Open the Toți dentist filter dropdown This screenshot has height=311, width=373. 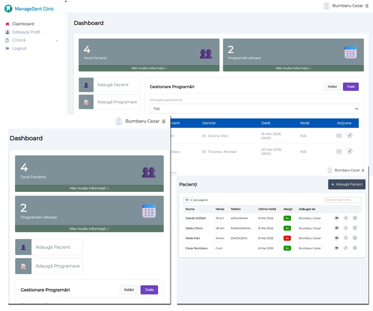click(x=254, y=108)
